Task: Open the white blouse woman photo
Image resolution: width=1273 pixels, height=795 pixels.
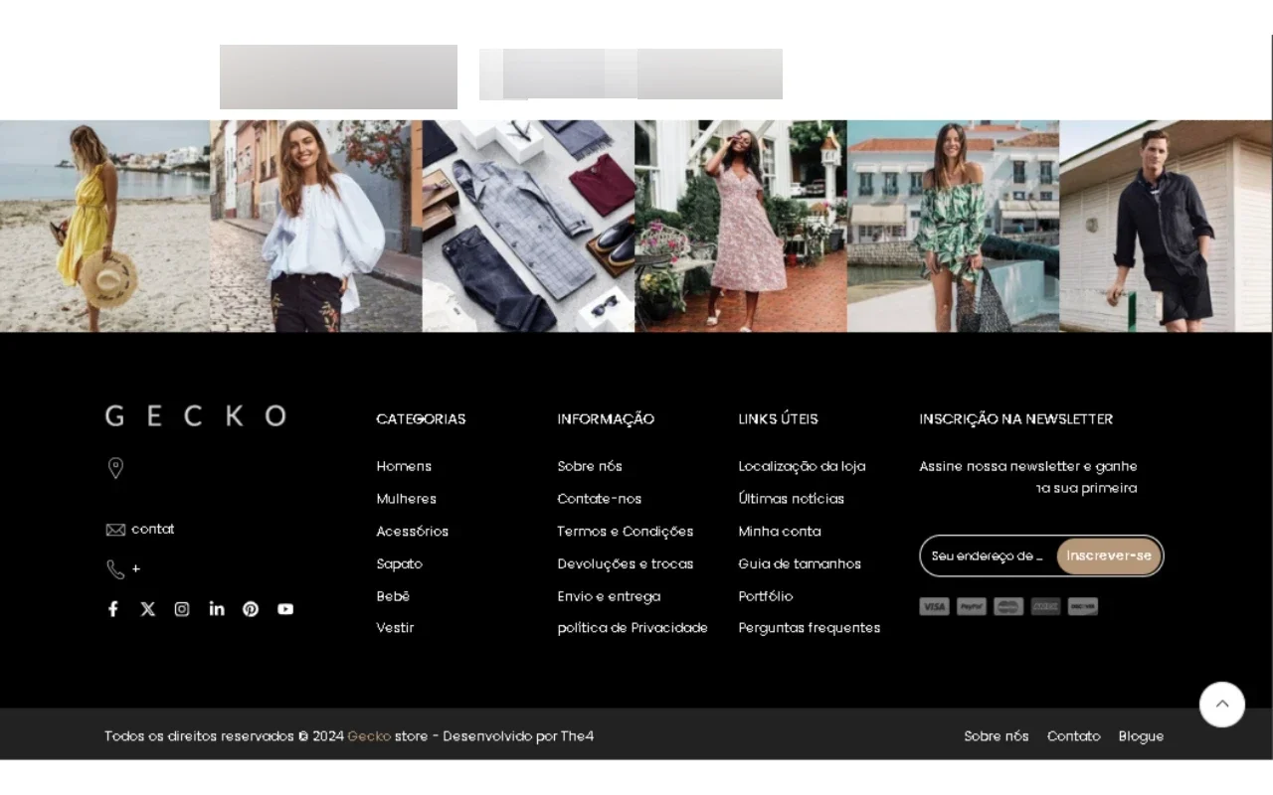Action: point(316,227)
